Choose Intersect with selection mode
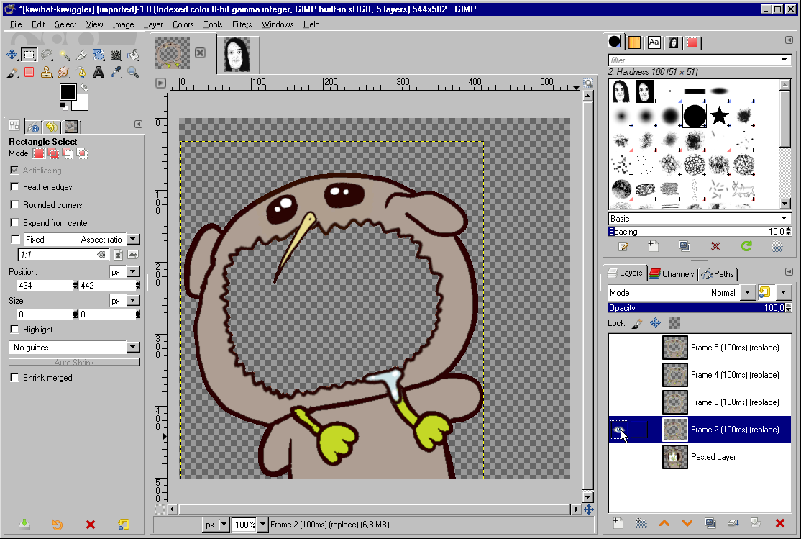Screen dimensions: 801x539 click(81, 153)
